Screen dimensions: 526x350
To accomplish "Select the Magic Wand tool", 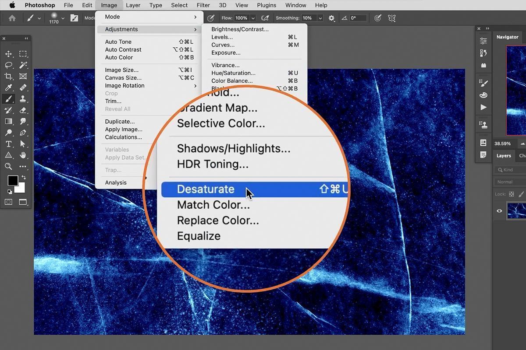I will pos(23,65).
